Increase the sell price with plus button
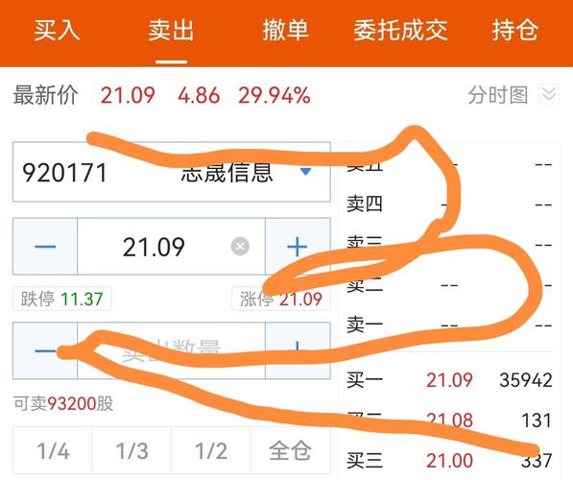 (298, 247)
